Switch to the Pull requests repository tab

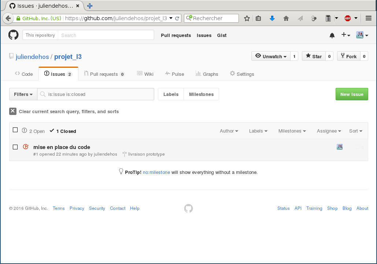104,74
